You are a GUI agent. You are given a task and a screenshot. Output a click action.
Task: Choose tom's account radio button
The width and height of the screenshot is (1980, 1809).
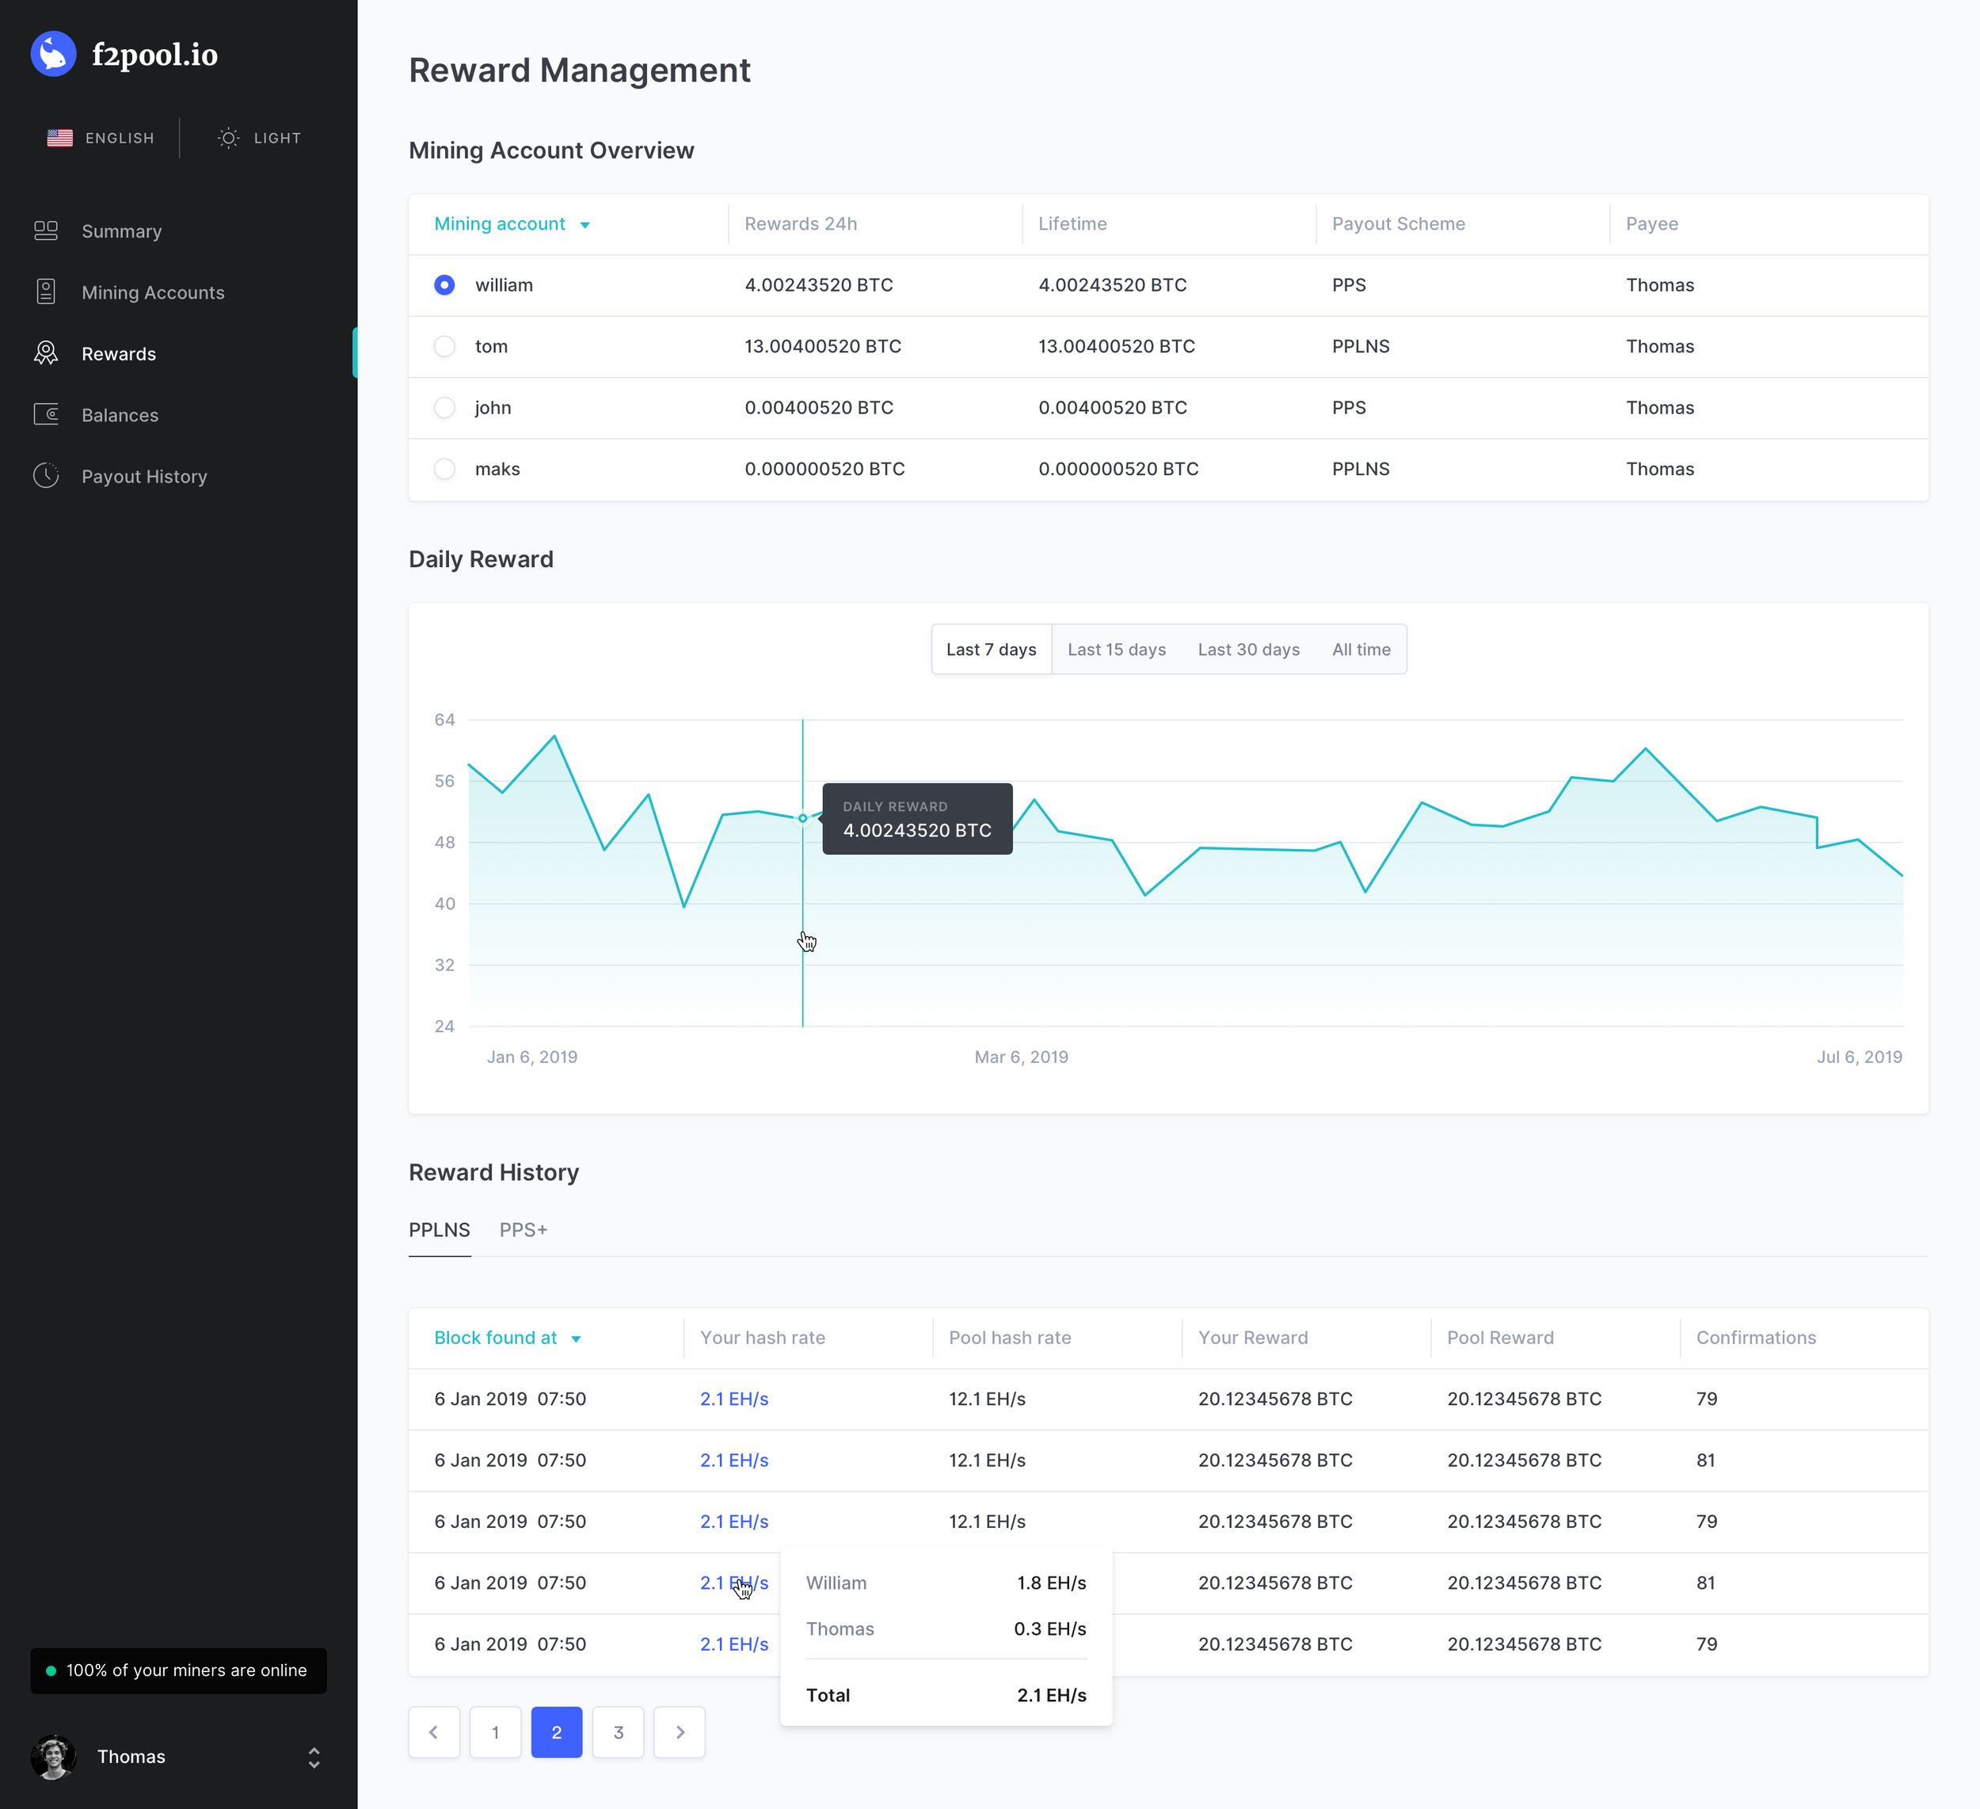tap(444, 345)
